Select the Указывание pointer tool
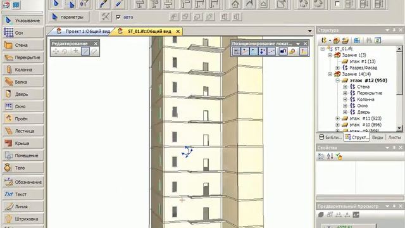 click(x=23, y=20)
